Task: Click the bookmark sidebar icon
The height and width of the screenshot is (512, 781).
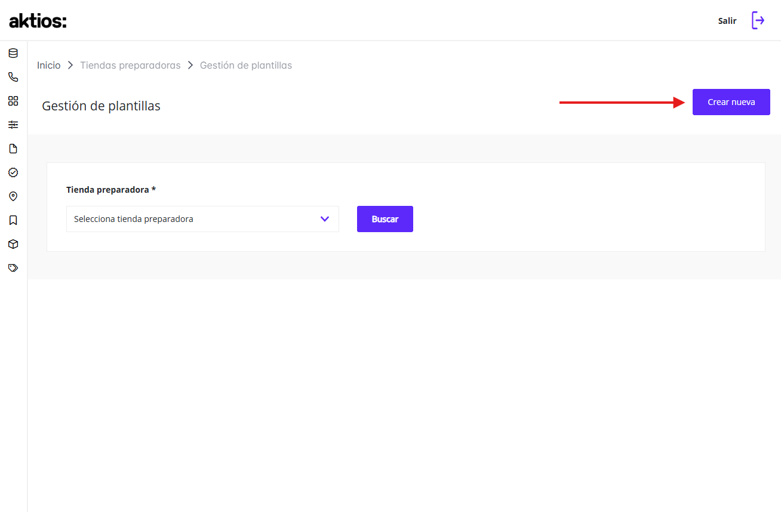Action: pos(13,220)
